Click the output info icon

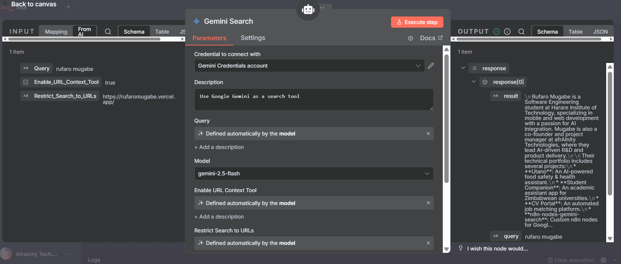507,31
